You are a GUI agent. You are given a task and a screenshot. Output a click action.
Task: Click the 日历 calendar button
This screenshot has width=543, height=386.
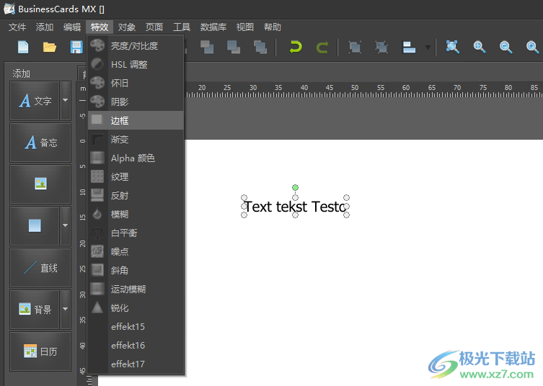click(40, 351)
